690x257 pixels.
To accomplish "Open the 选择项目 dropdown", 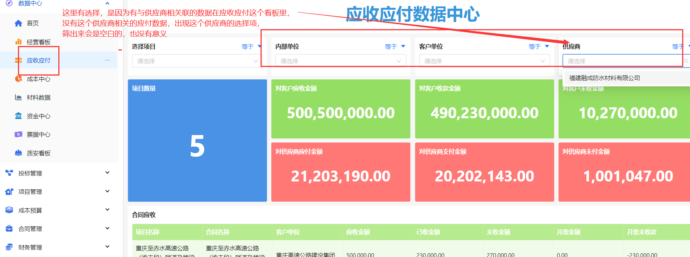I will click(197, 61).
